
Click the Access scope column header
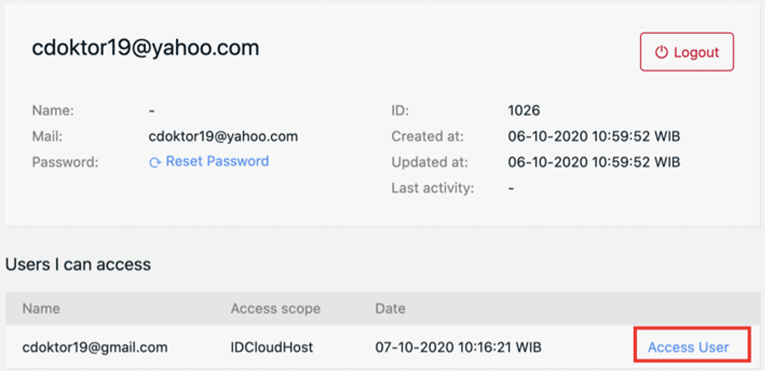275,309
